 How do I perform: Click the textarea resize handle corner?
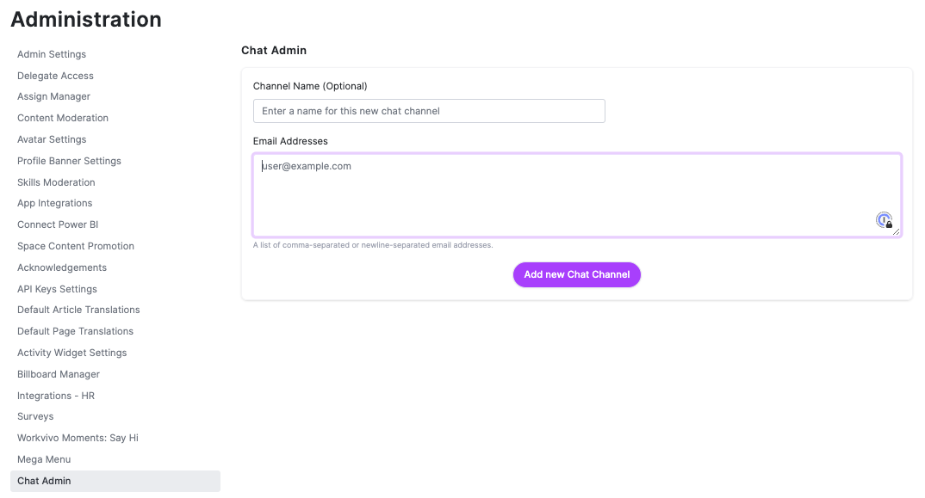point(896,231)
